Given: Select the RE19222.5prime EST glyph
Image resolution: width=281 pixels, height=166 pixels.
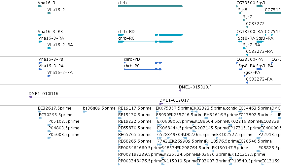Looking at the screenshot, I should click(120, 125).
